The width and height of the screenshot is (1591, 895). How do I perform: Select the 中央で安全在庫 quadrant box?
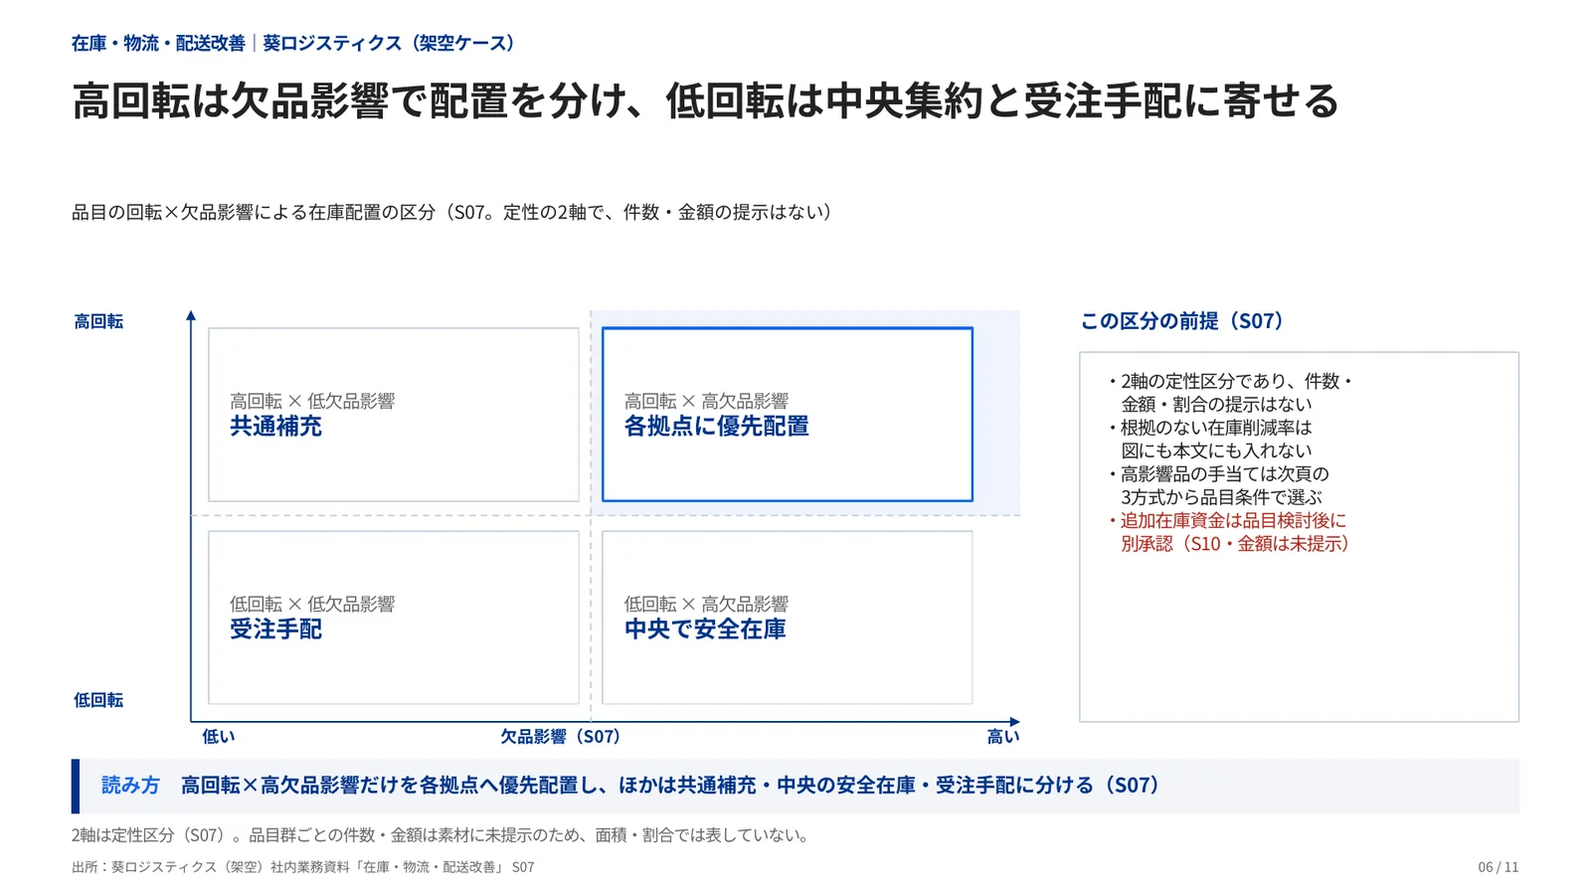point(788,618)
